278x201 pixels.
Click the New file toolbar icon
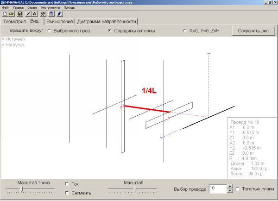4,14
